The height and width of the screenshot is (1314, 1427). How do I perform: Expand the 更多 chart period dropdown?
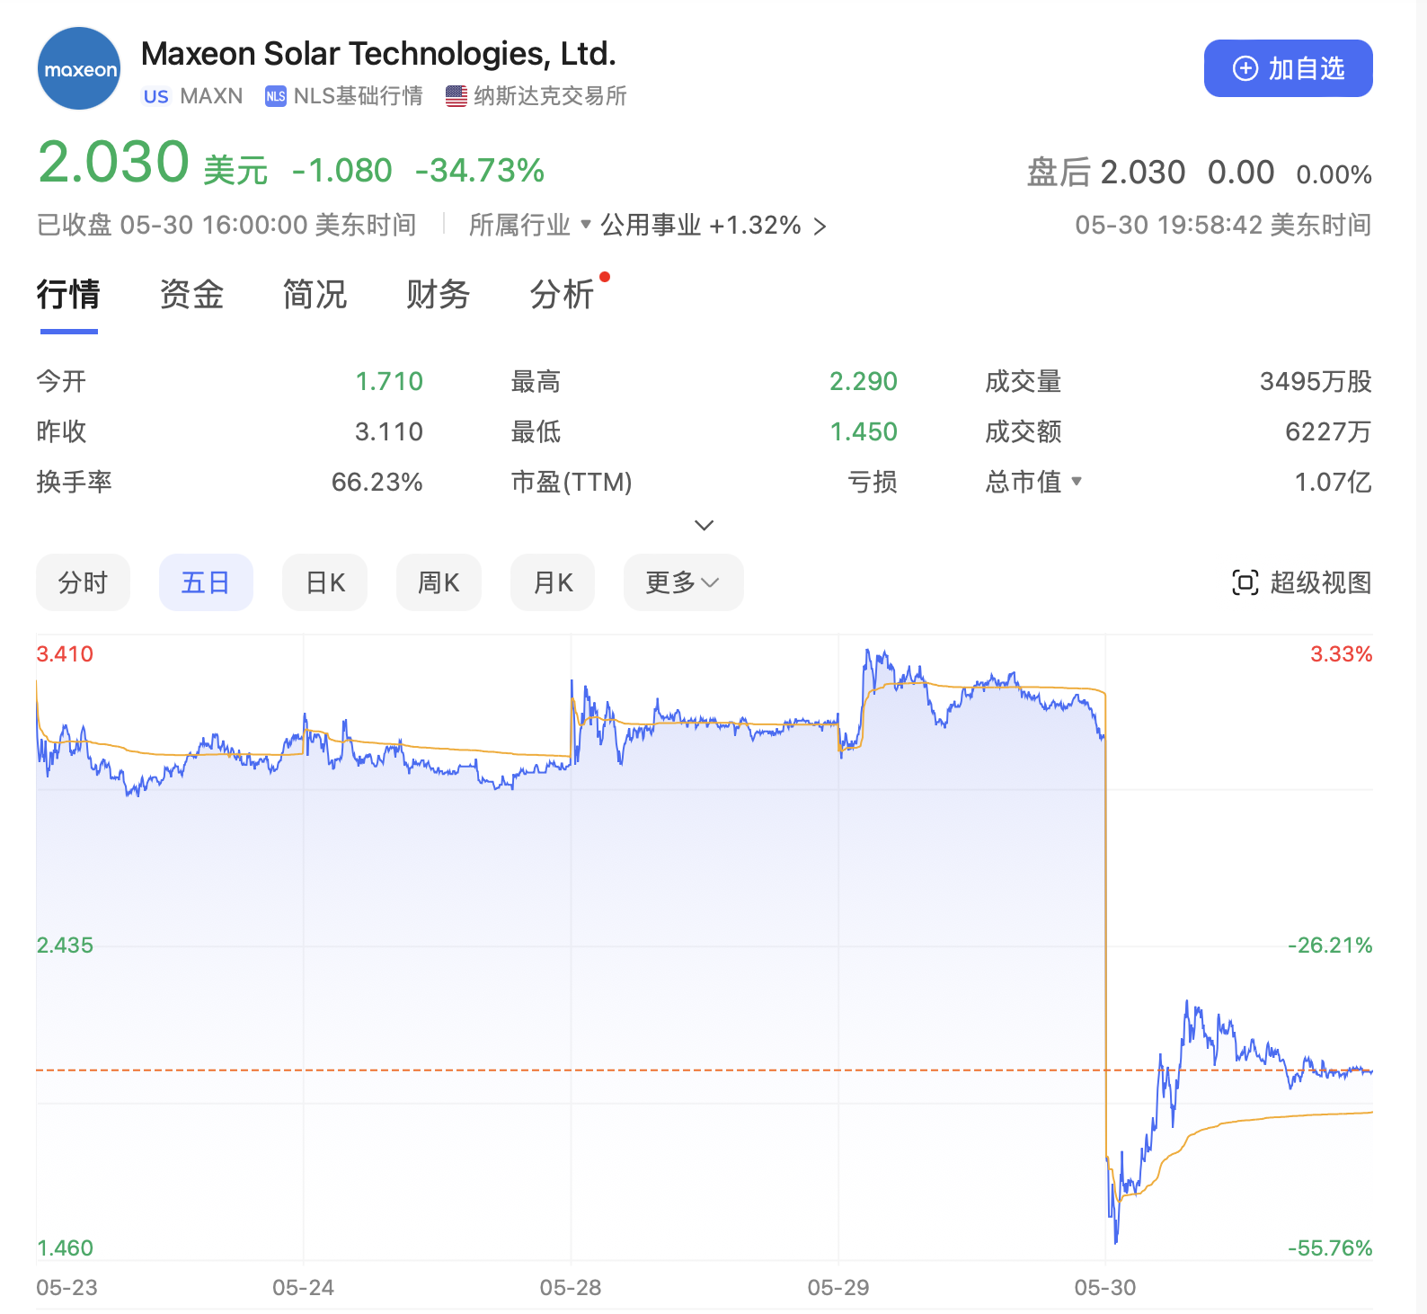tap(683, 582)
